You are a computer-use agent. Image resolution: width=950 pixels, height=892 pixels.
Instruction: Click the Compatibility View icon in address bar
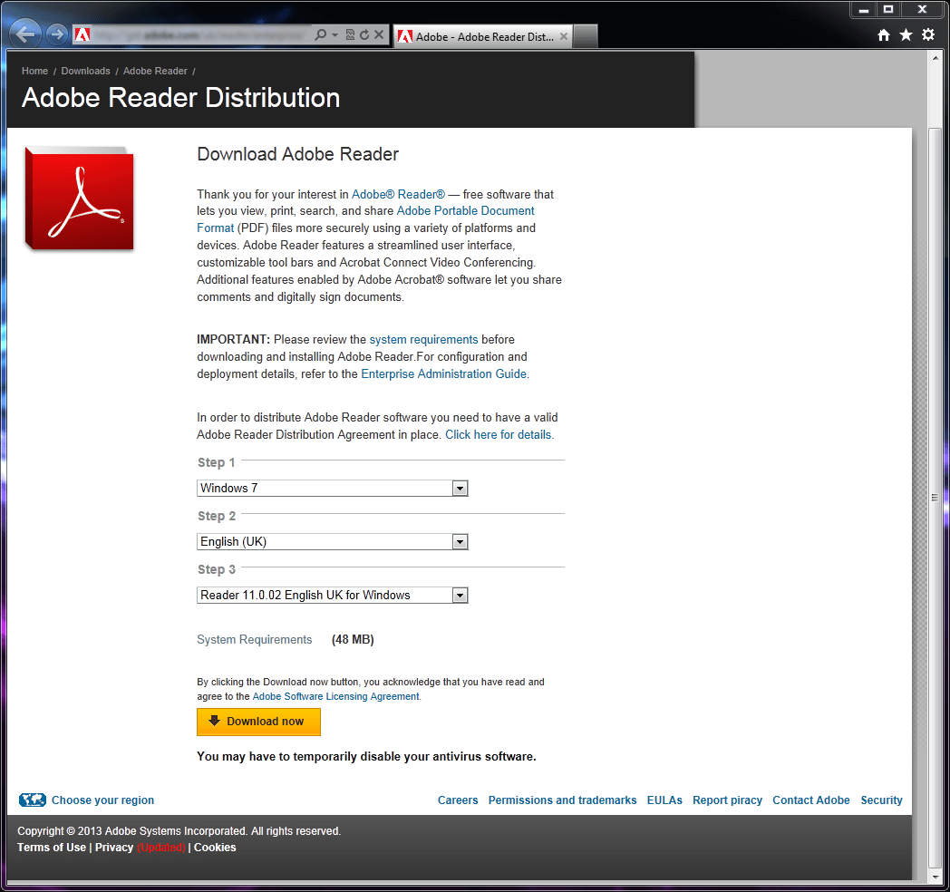coord(349,34)
